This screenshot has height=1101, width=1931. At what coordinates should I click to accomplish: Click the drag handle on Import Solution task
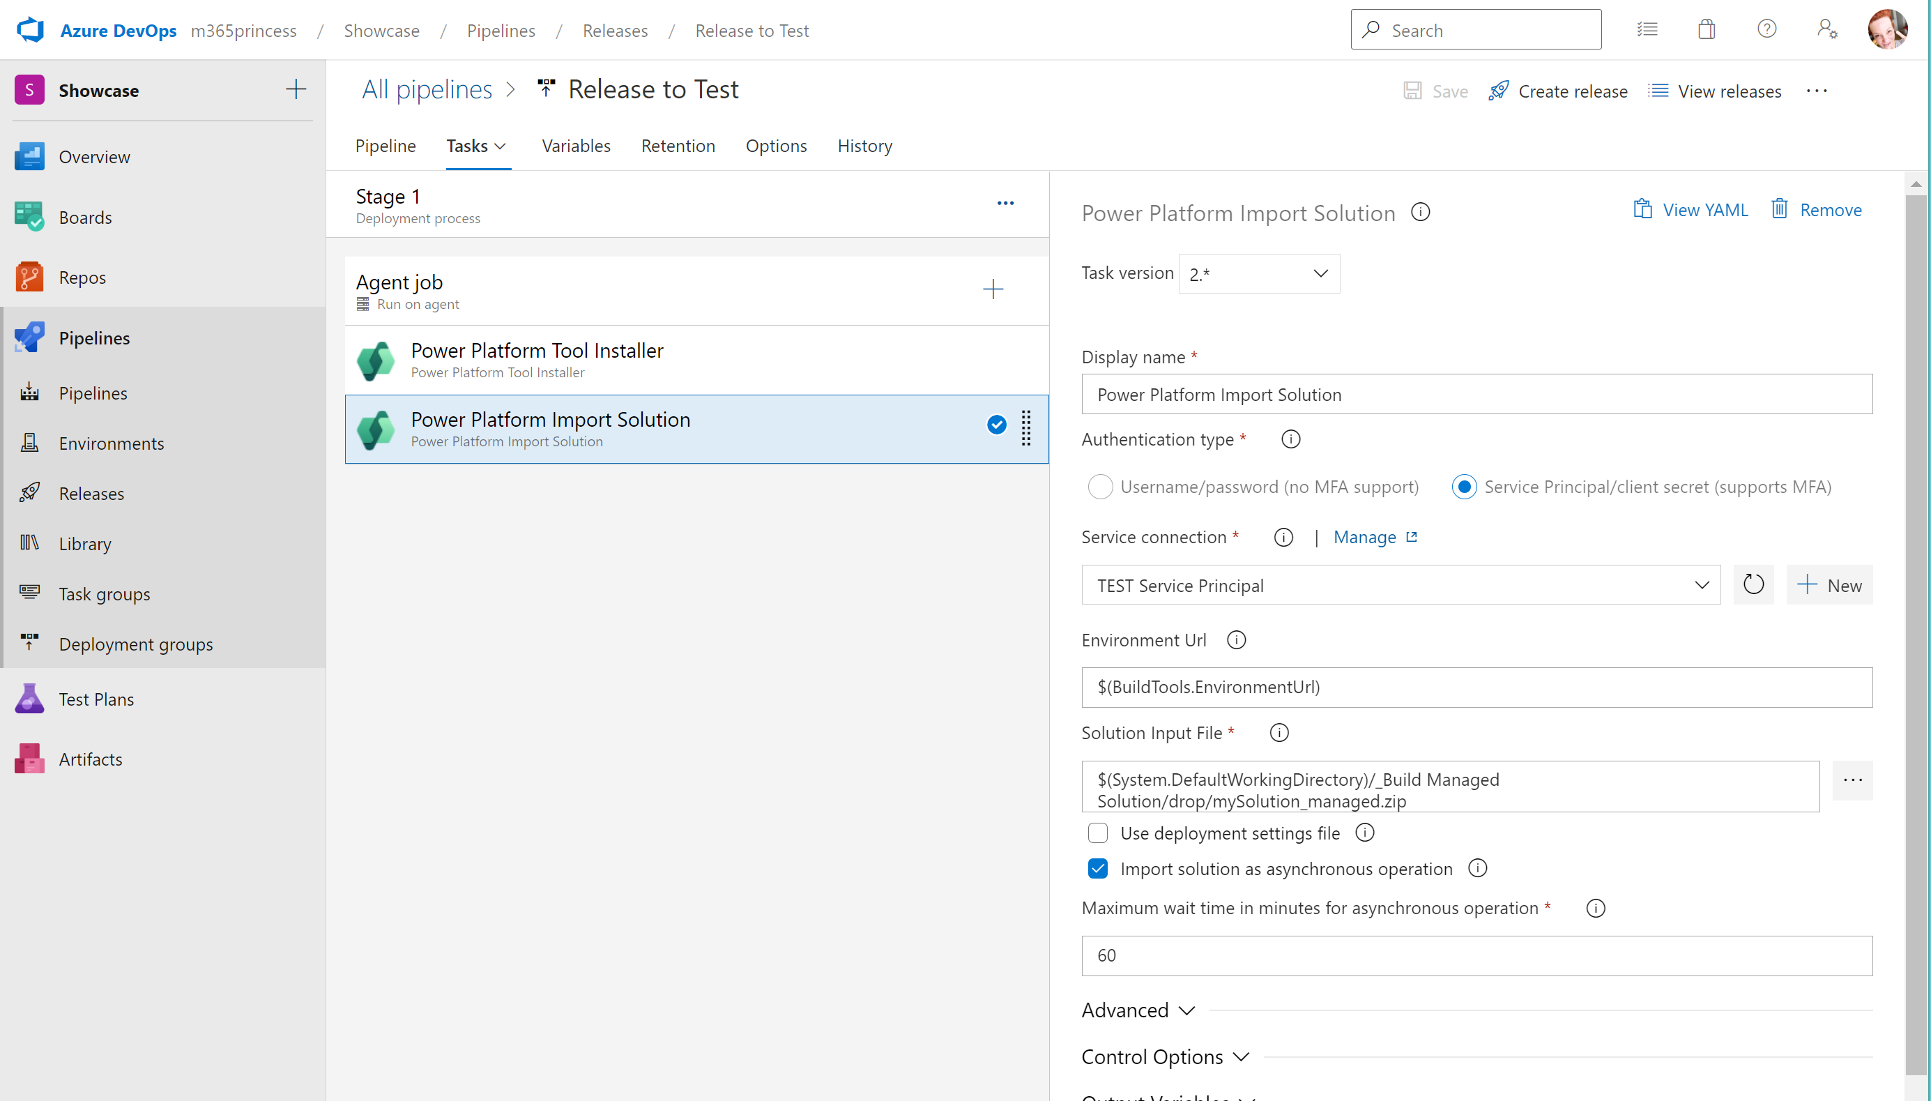pos(1026,429)
